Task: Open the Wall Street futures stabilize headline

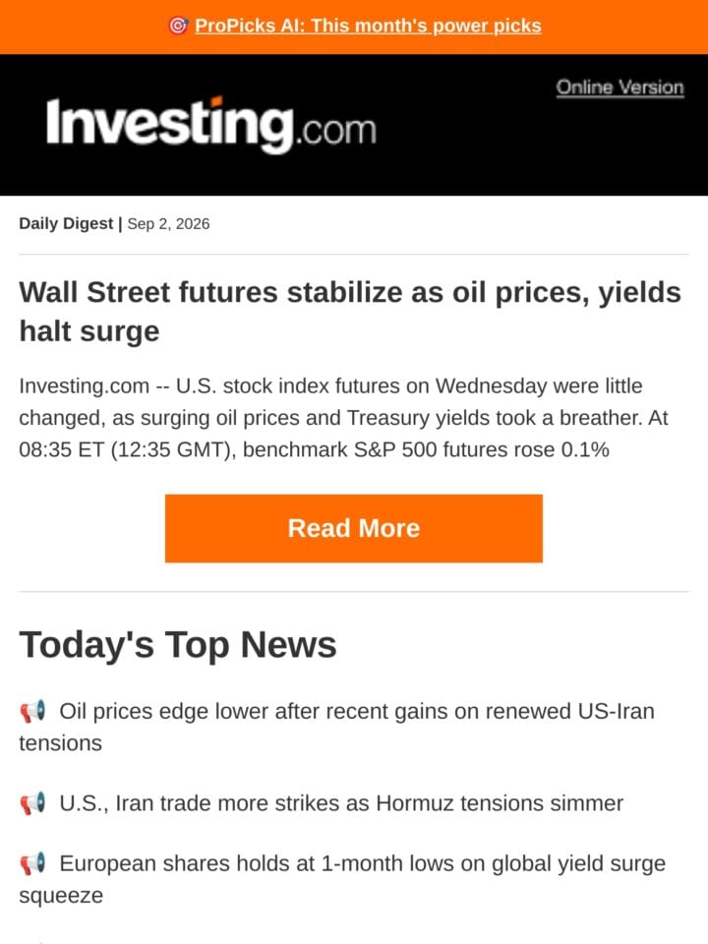Action: click(350, 312)
